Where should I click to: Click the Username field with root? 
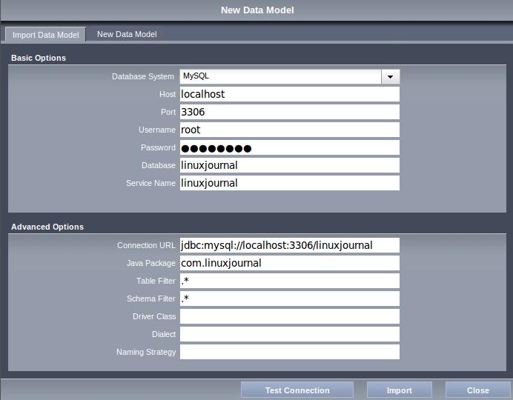tap(289, 130)
